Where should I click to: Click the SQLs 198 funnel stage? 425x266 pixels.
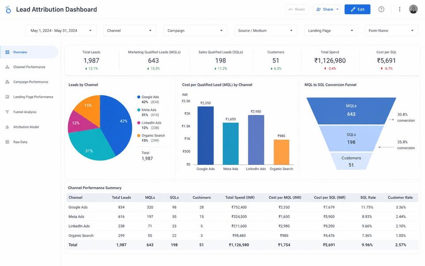tap(351, 138)
